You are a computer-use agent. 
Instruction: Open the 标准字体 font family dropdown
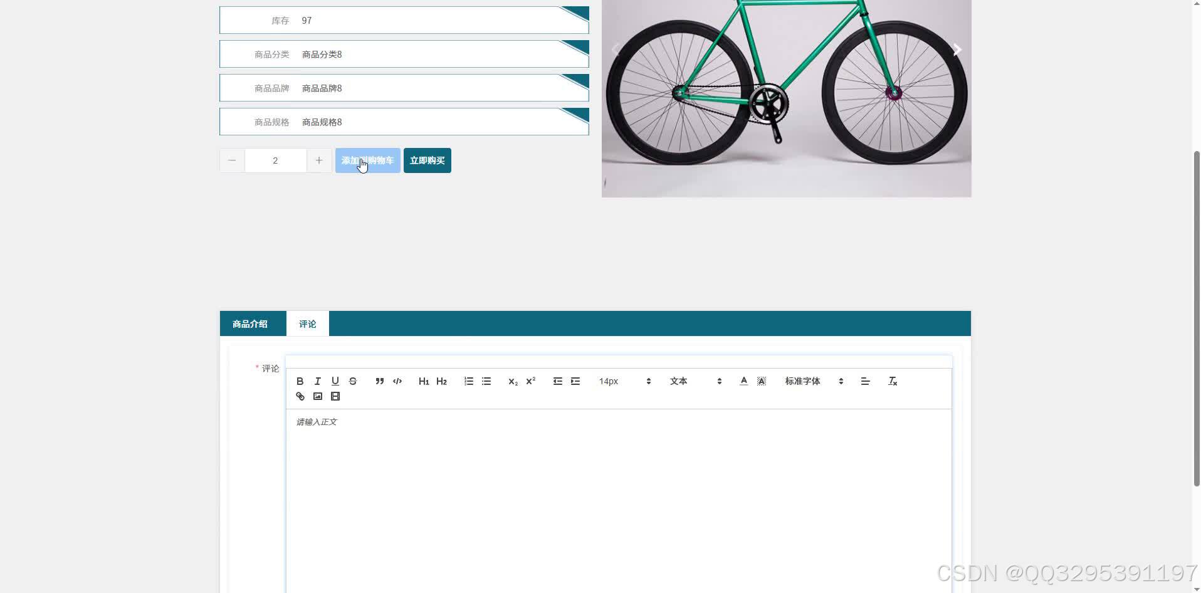pos(814,381)
